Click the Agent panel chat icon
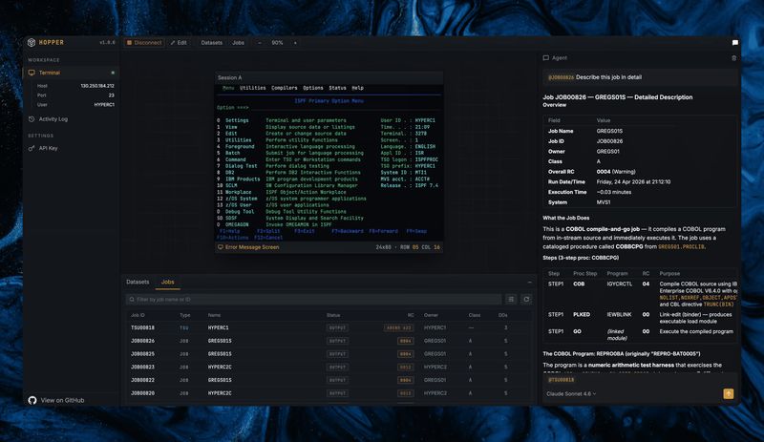 pos(545,57)
